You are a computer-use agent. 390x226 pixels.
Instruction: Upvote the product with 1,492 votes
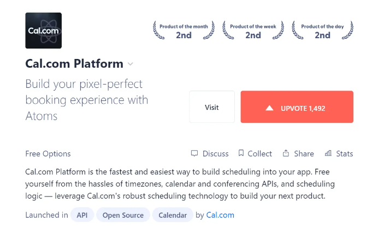(297, 106)
